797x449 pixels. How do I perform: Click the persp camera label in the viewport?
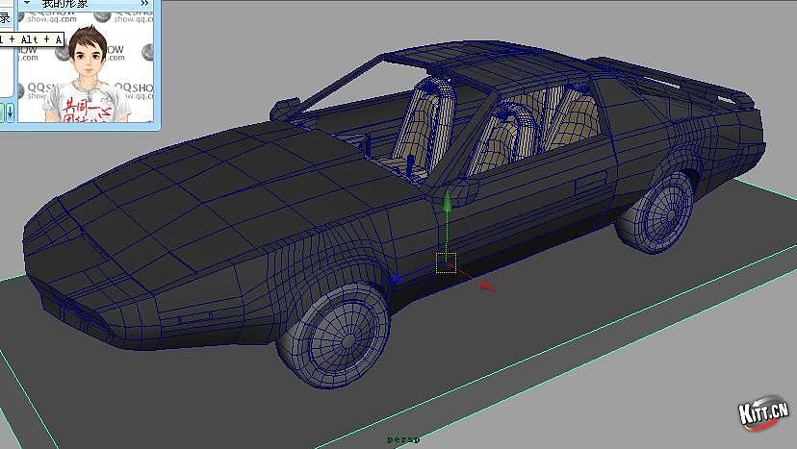coord(403,439)
